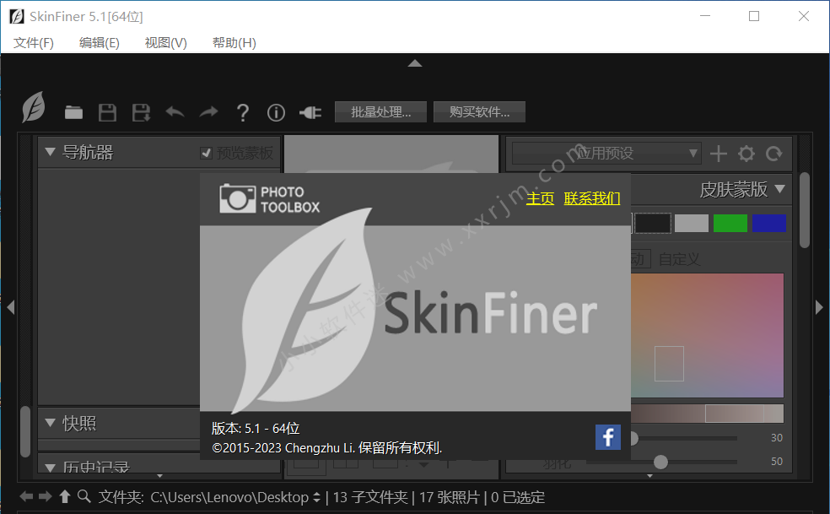Collapse the top toolbar with the up arrow
This screenshot has height=514, width=830.
(415, 63)
